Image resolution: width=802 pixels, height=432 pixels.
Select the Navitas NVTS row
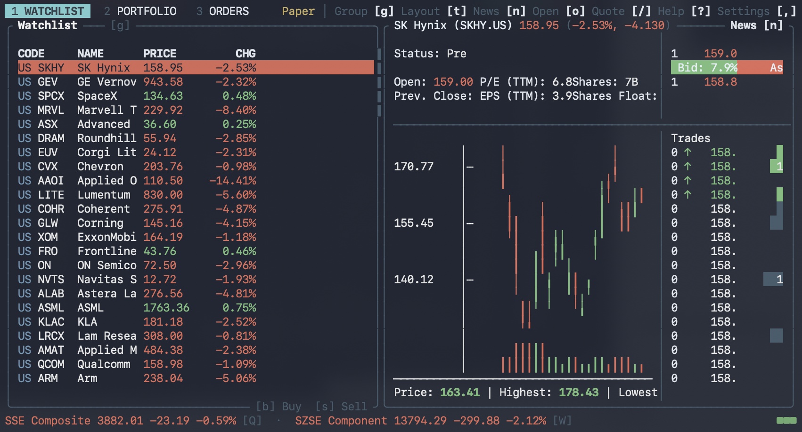click(196, 279)
